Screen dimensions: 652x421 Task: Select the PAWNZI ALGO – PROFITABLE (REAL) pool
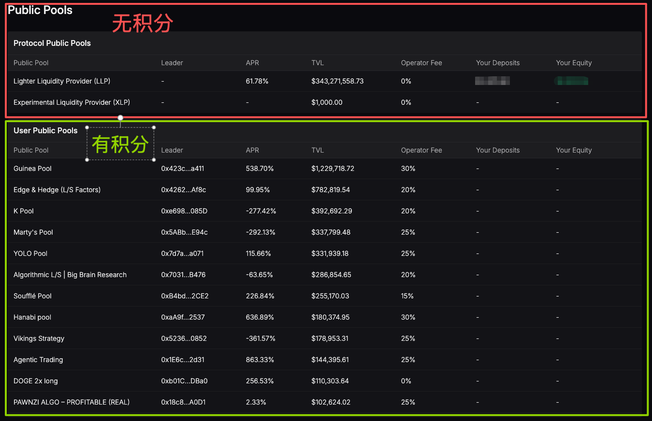71,402
